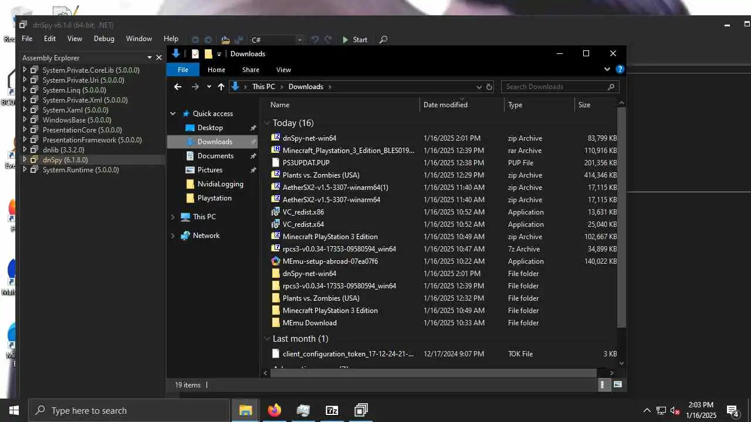
Task: Select PresentationFramework (5.0.0.0) in Assembly Explorer
Action: point(92,139)
